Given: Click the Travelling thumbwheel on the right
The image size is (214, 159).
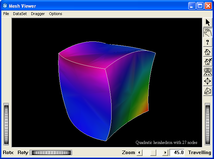Looking at the screenshot, I should click(x=208, y=124).
